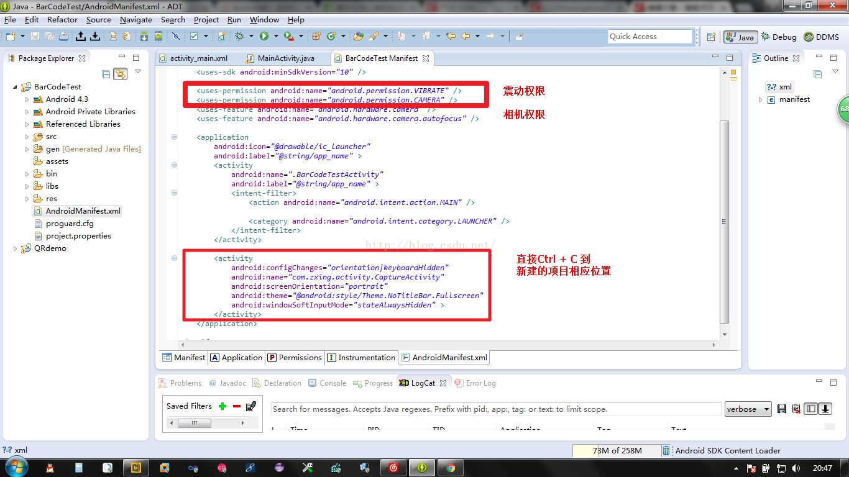The width and height of the screenshot is (849, 477).
Task: Click the Debug bug toolbar icon
Action: (240, 37)
